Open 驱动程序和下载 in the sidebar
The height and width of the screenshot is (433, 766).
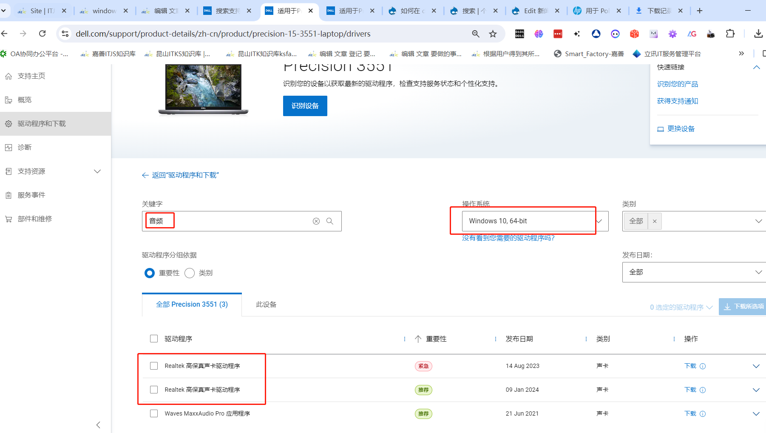click(55, 124)
